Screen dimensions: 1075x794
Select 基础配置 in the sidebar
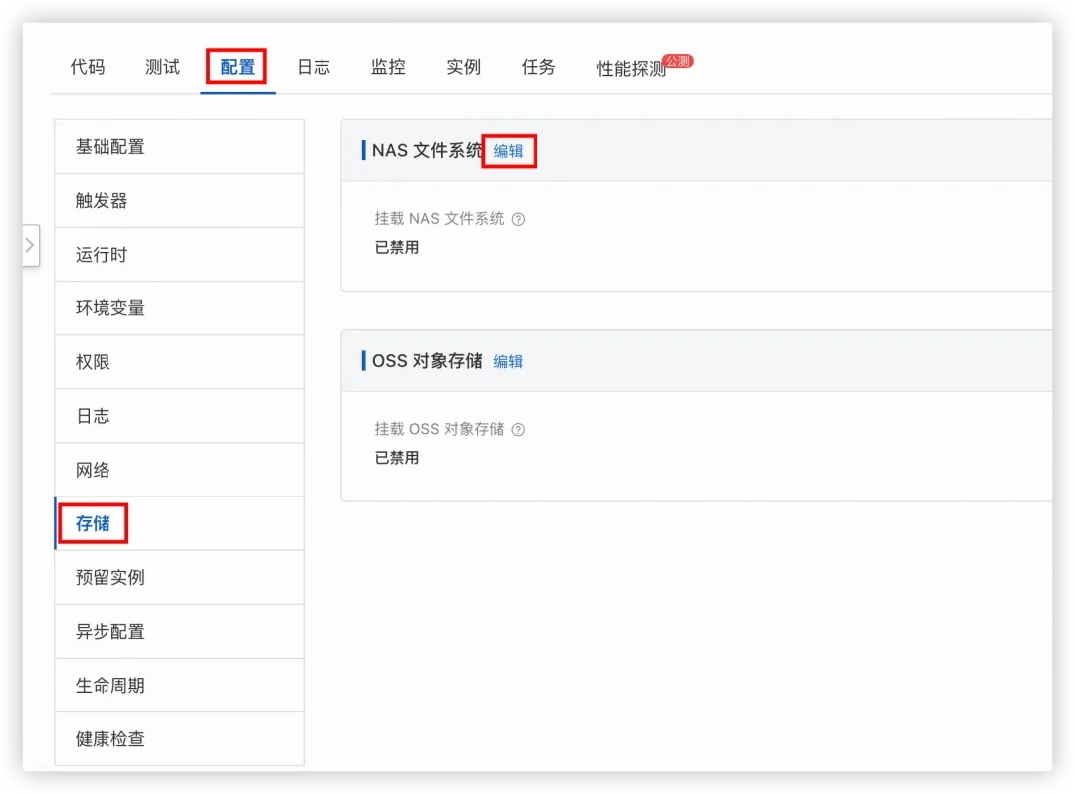(179, 147)
